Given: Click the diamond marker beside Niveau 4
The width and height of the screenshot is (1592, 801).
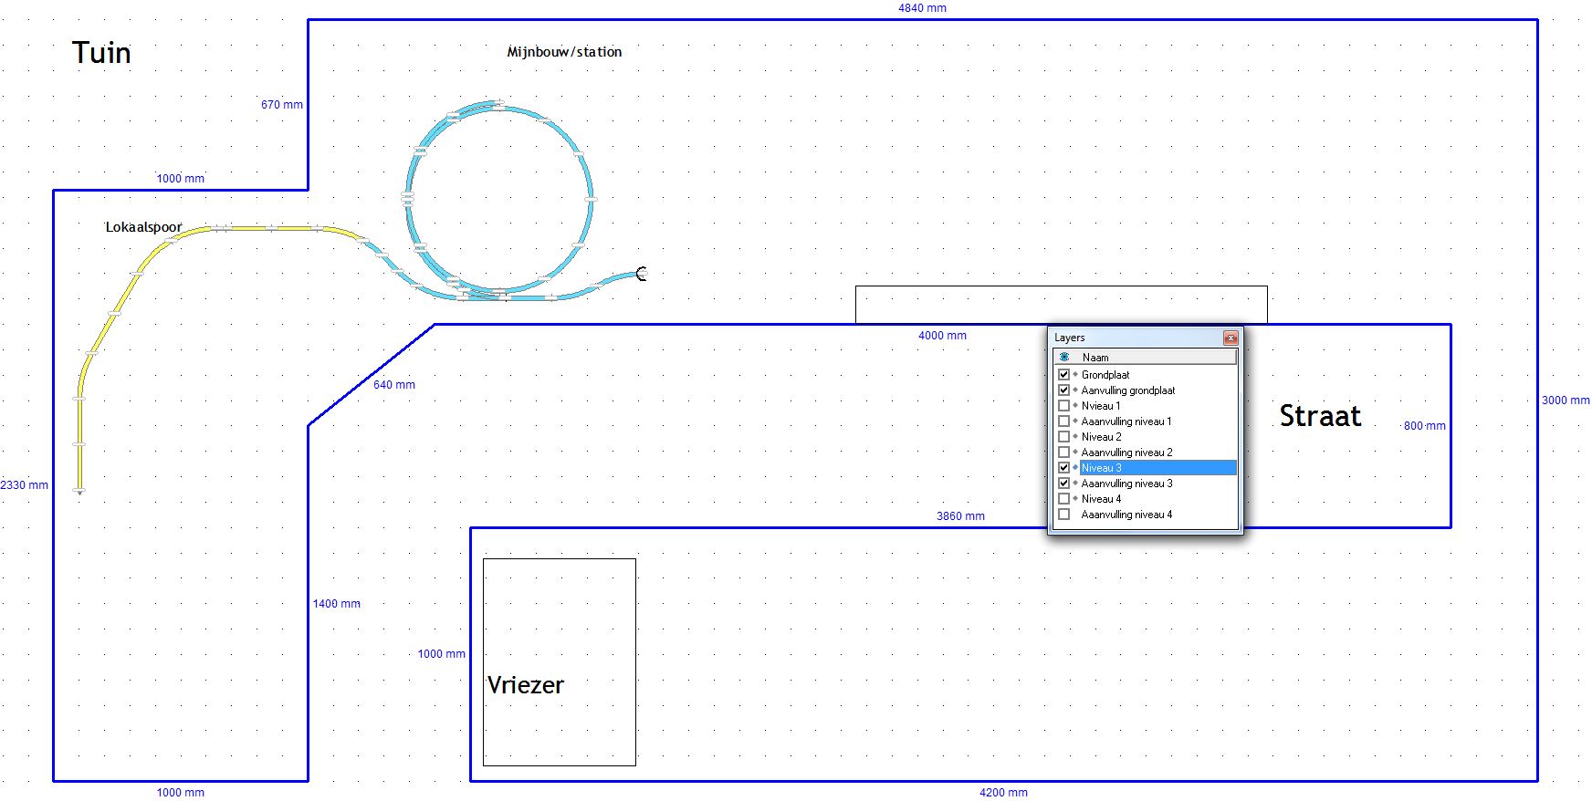Looking at the screenshot, I should (x=1075, y=498).
